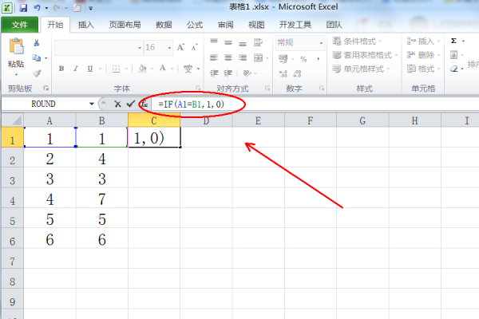
Task: Click the Clear eraser icon
Action: click(x=454, y=69)
